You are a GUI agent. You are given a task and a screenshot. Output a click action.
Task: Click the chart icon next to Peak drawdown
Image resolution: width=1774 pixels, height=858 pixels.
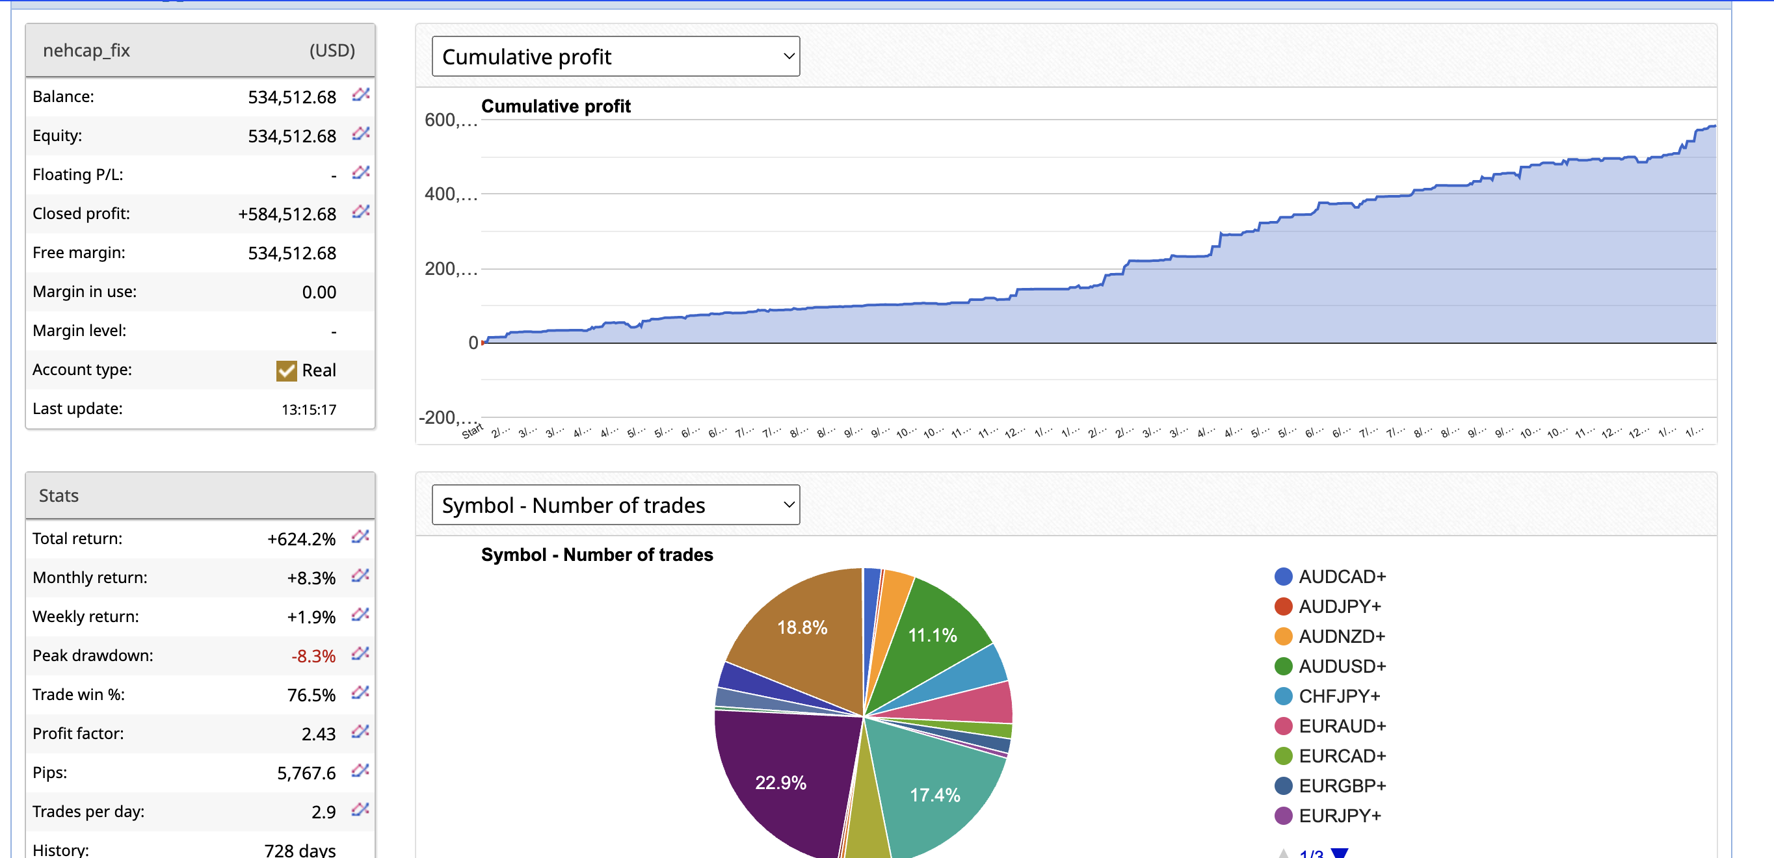coord(360,653)
